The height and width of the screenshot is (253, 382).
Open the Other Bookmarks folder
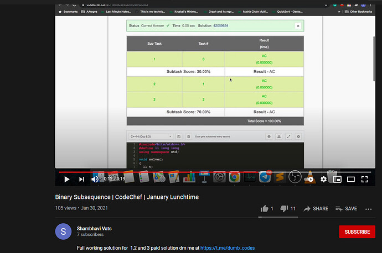358,12
